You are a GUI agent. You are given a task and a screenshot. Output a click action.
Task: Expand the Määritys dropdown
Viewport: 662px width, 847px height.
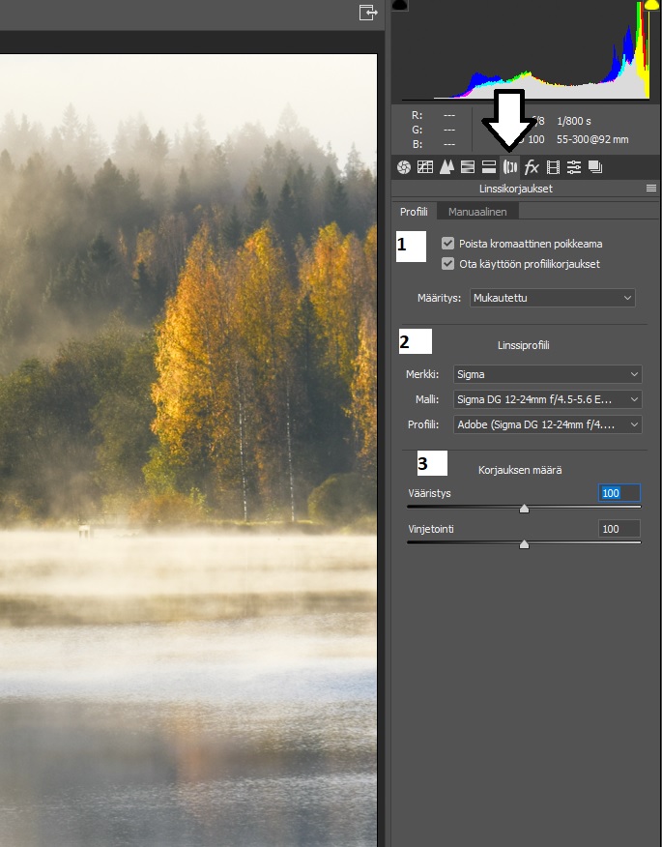tap(552, 298)
